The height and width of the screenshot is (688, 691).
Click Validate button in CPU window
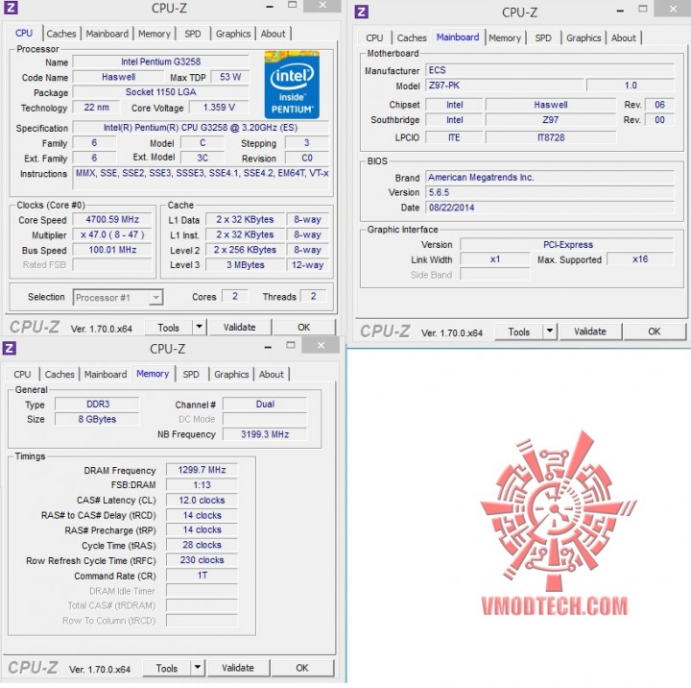click(x=239, y=327)
